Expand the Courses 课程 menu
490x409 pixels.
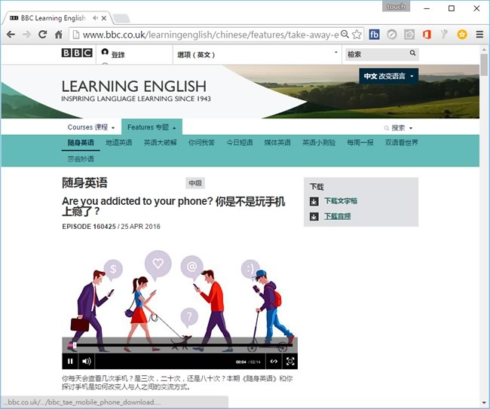(x=91, y=127)
